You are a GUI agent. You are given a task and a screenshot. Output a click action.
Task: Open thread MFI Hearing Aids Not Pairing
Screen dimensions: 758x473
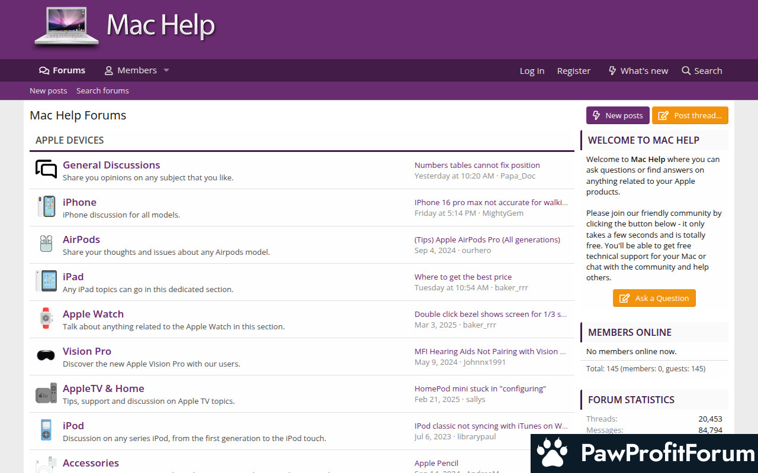tap(490, 351)
